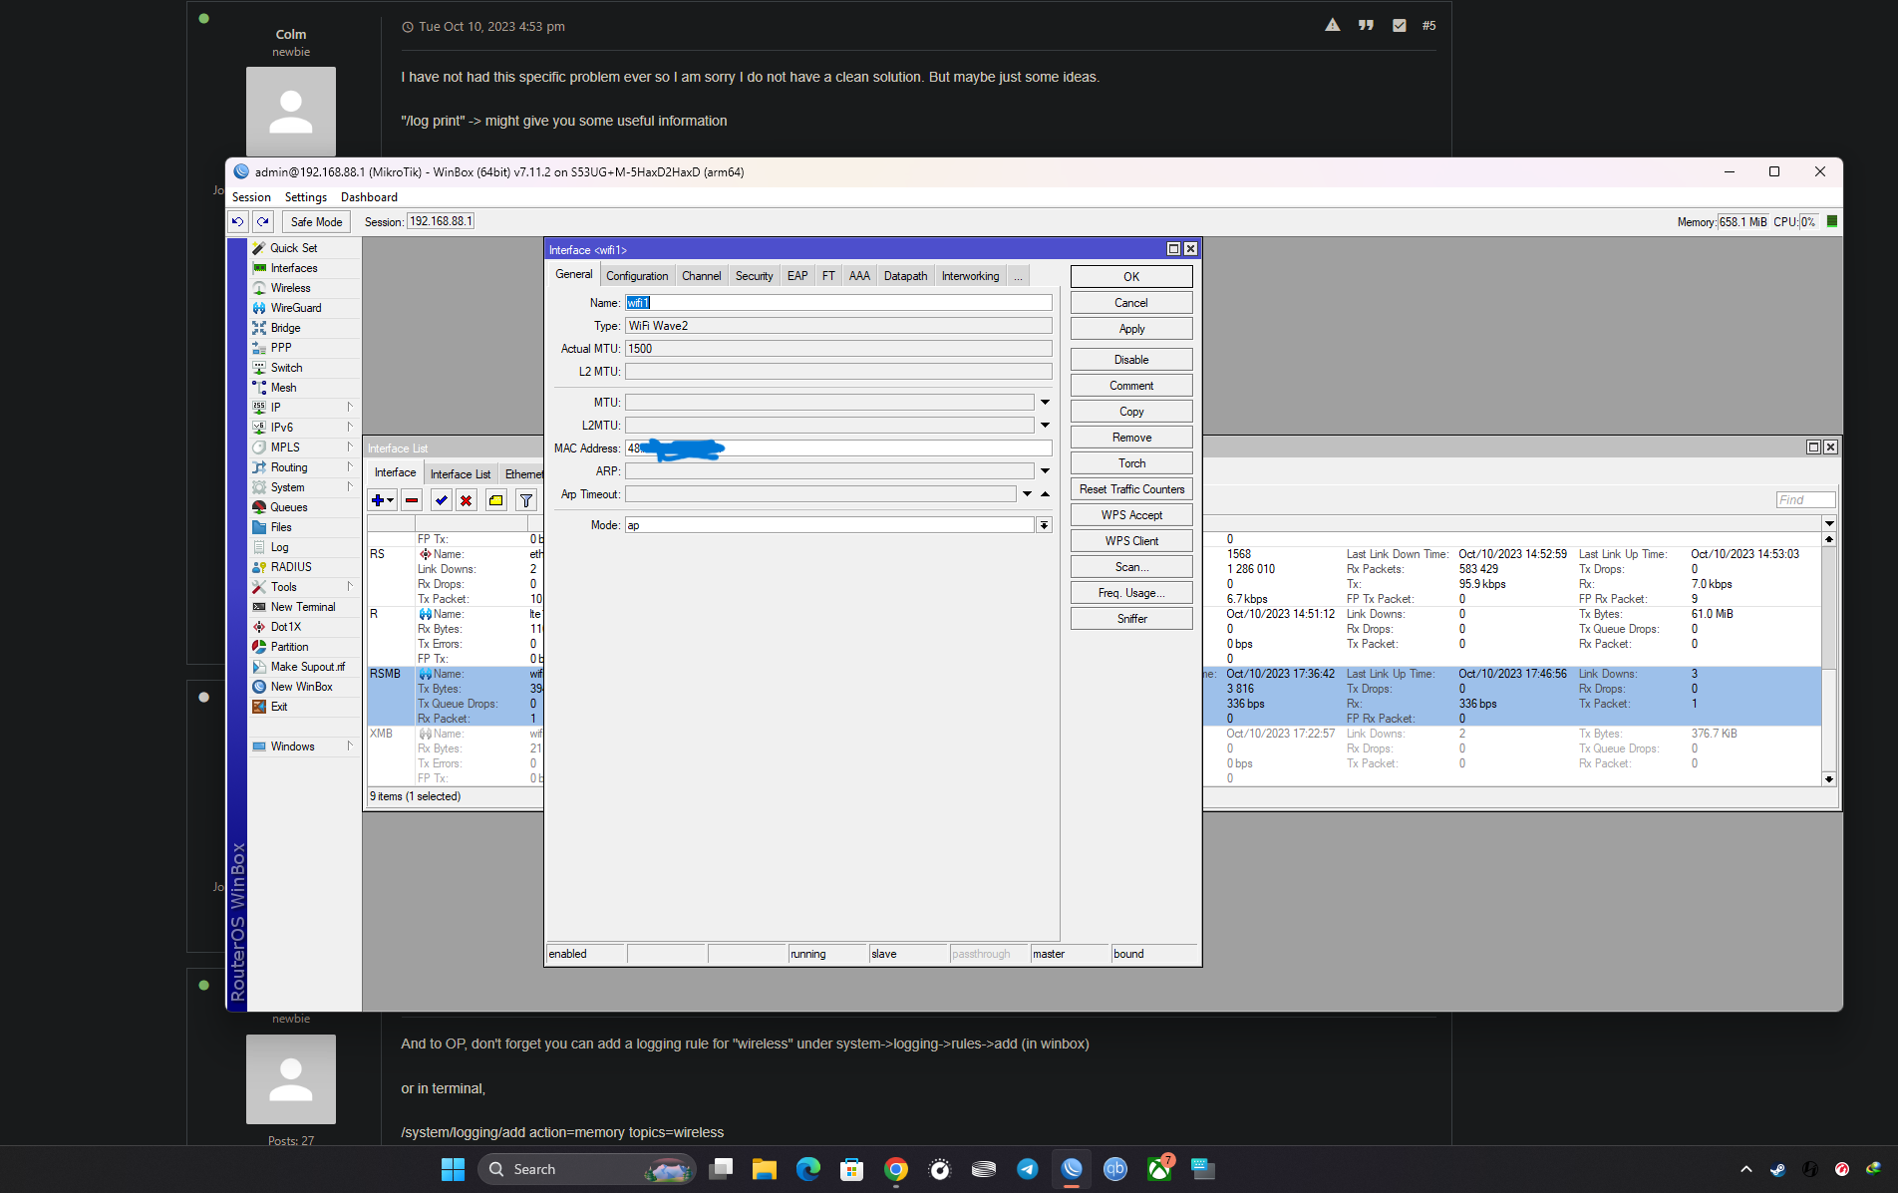Click the blue plus add button
1898x1193 pixels.
tap(383, 500)
